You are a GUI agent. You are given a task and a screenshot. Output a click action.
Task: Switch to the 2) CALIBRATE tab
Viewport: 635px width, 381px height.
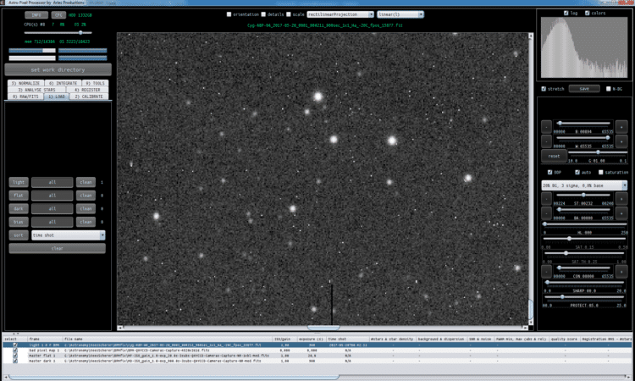pyautogui.click(x=89, y=97)
